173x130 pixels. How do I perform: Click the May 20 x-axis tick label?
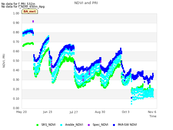(21, 112)
